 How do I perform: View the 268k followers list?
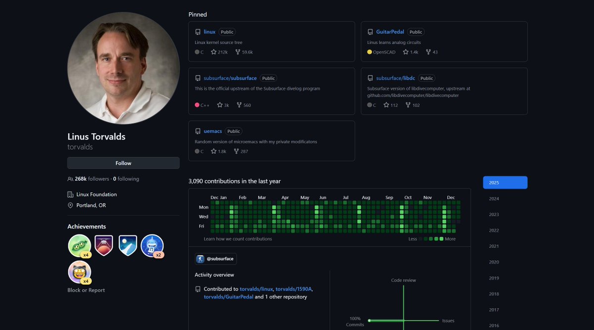(92, 179)
